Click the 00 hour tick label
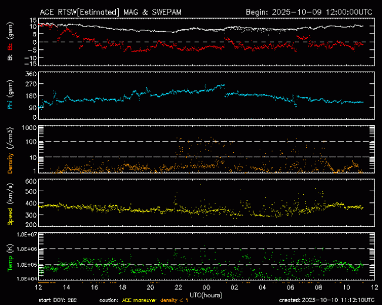Image resolution: width=382 pixels, height=305 pixels. tap(206, 287)
